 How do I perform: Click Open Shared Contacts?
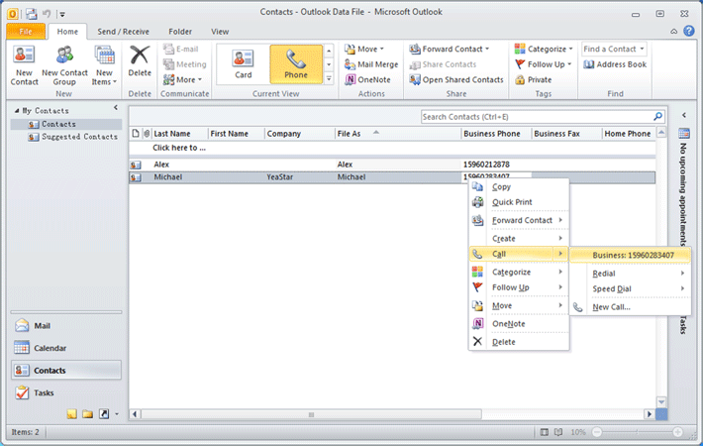pyautogui.click(x=456, y=79)
